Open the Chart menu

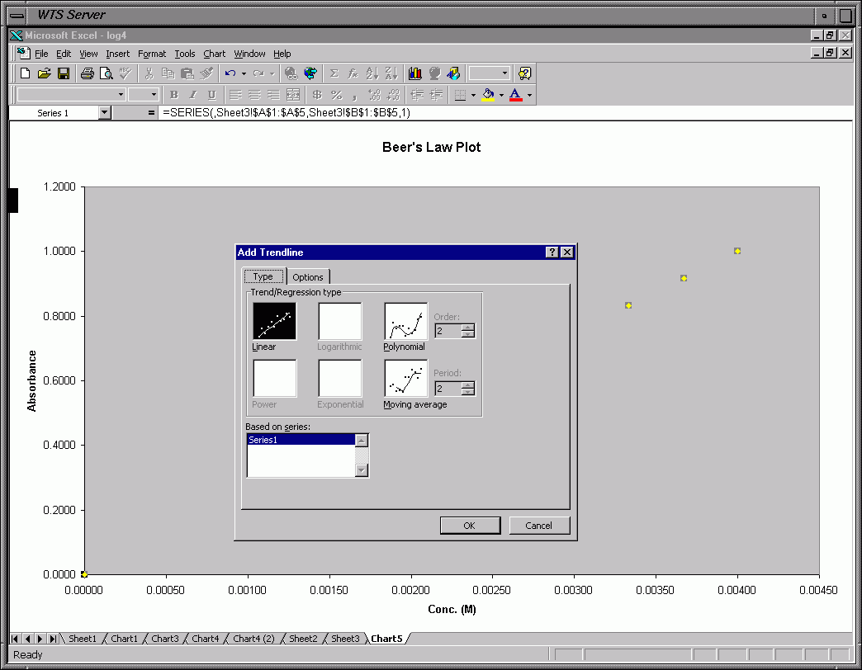coord(214,54)
